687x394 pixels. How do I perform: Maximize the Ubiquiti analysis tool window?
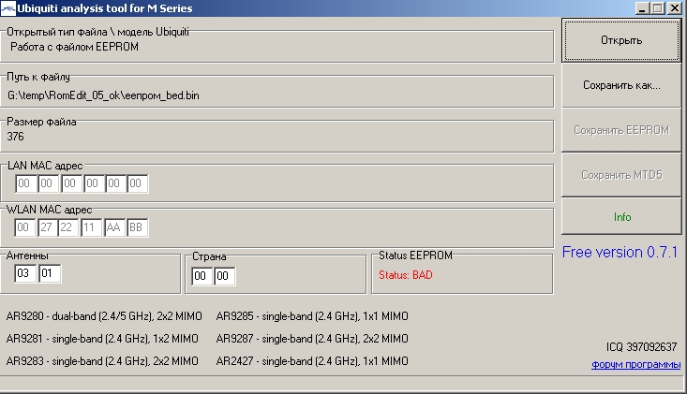coord(658,8)
